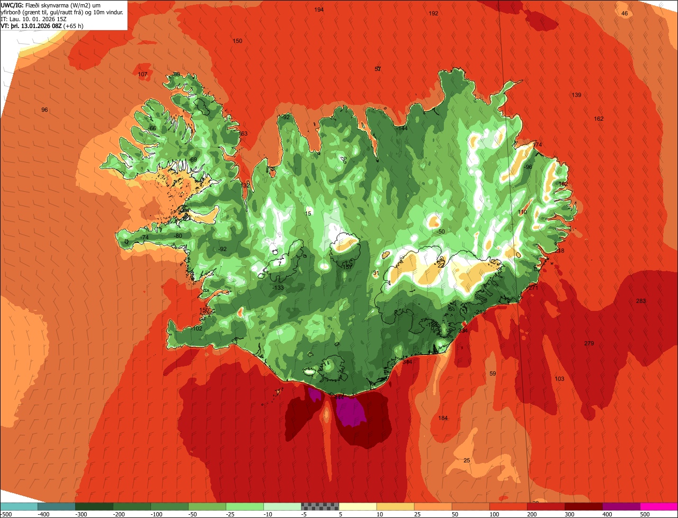Pick the light orange 25 to 50 swatch
This screenshot has height=518, width=678.
[x=433, y=506]
